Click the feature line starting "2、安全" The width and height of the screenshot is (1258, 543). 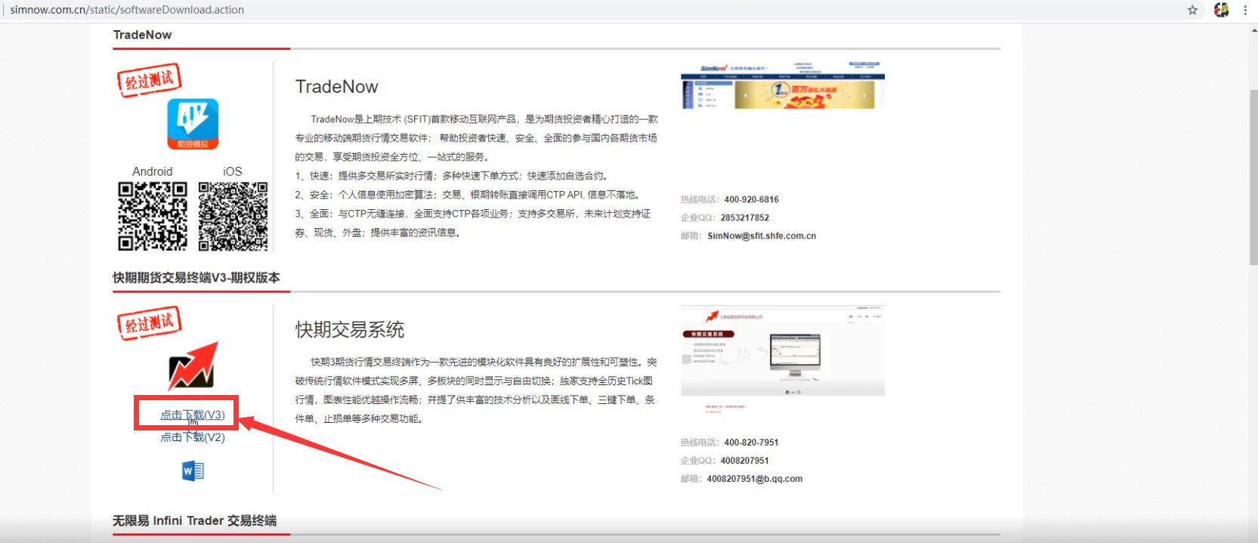(x=468, y=195)
